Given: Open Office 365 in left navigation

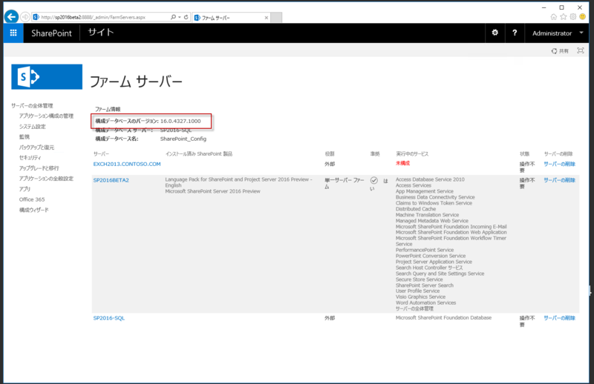Looking at the screenshot, I should 32,199.
